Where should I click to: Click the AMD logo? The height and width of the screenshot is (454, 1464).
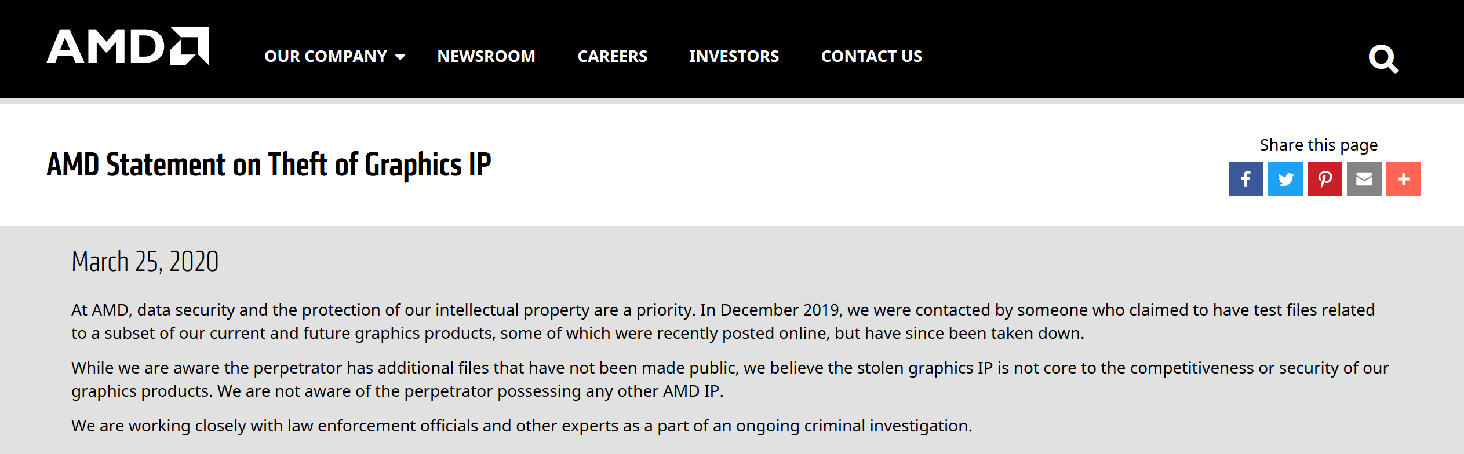[x=128, y=46]
